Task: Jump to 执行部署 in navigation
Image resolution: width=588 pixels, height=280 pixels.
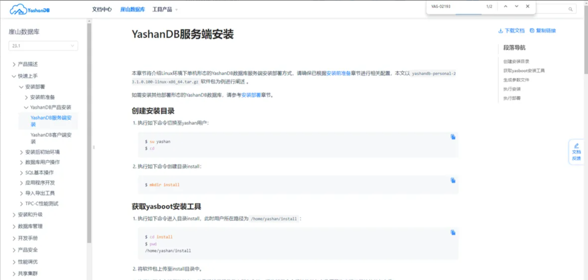Action: (512, 98)
